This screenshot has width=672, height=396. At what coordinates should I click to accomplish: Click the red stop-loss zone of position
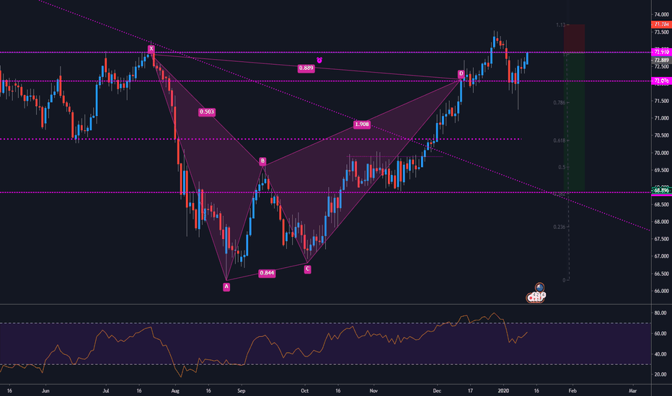point(574,38)
